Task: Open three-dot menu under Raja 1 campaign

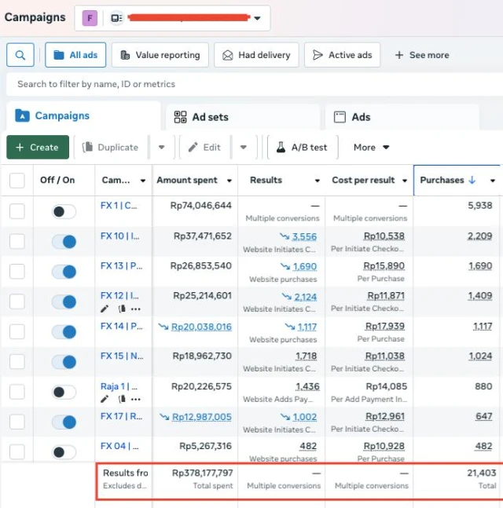Action: click(136, 399)
